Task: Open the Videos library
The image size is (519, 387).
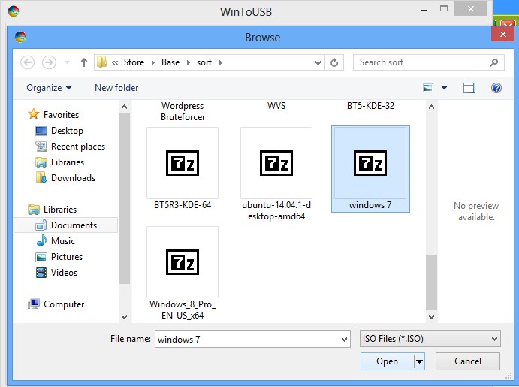Action: click(x=64, y=273)
